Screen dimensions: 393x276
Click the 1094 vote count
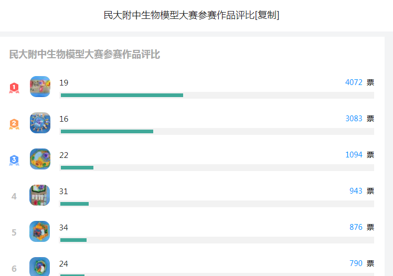click(354, 155)
